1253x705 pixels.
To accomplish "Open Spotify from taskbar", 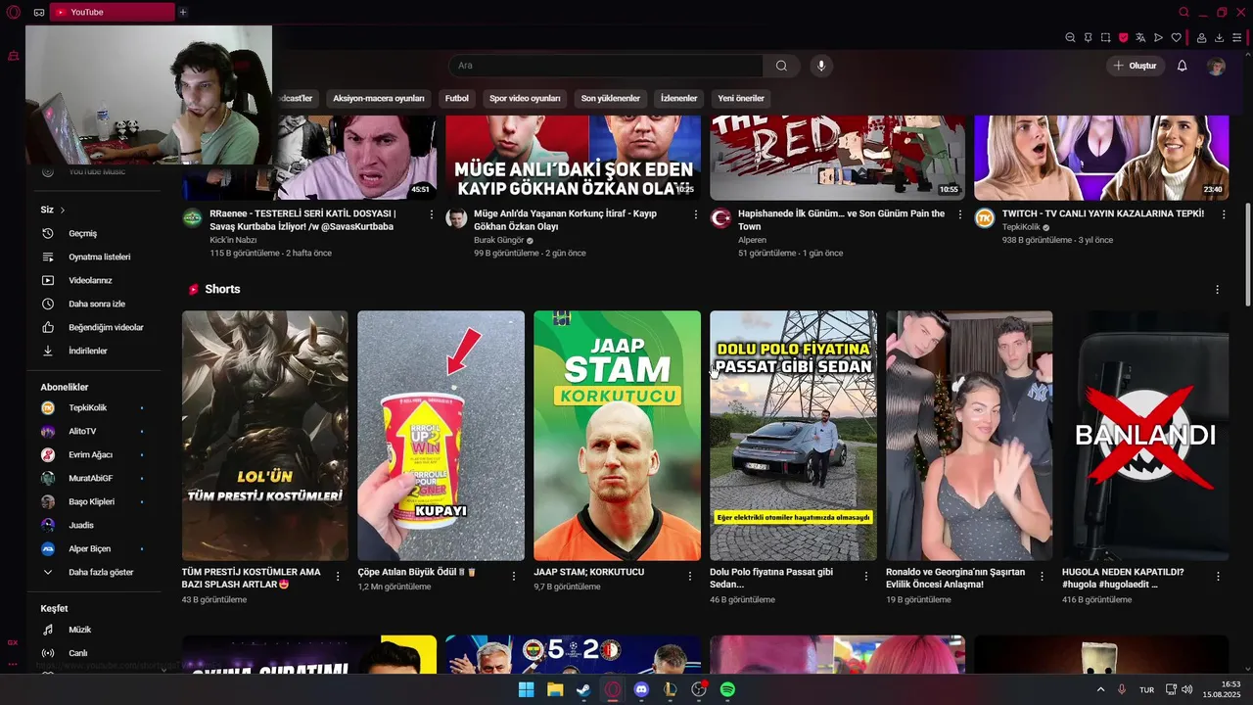I will 727,689.
